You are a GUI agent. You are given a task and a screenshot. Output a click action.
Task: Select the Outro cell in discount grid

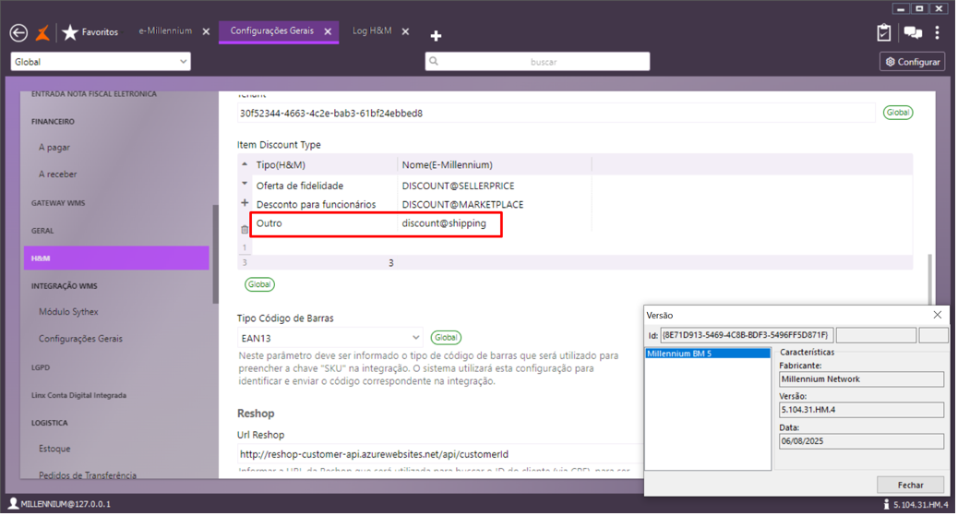point(269,223)
